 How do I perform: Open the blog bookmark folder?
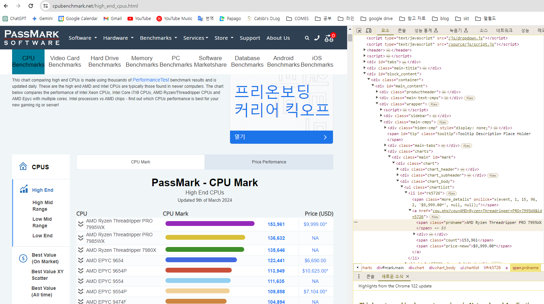tap(440, 19)
